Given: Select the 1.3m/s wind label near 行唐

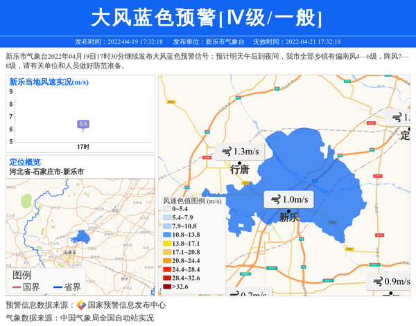Looking at the screenshot, I should pyautogui.click(x=240, y=152).
